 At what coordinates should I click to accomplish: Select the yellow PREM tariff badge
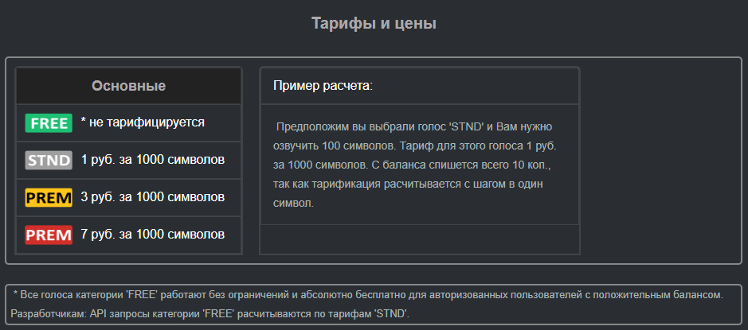pos(49,197)
